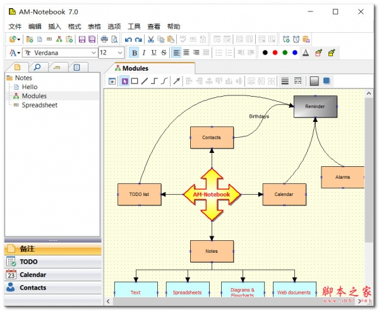Switch to the clipboard icon tab
This screenshot has height=311, width=379.
coord(77,67)
